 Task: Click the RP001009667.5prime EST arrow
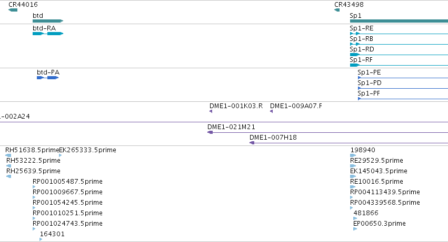(x=34, y=198)
